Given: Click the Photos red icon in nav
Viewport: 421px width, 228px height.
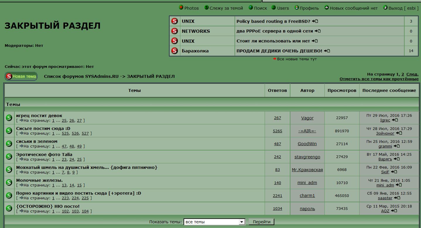Looking at the screenshot, I should pos(181,8).
